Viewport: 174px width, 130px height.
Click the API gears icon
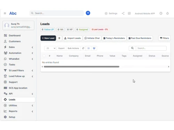coord(6,94)
